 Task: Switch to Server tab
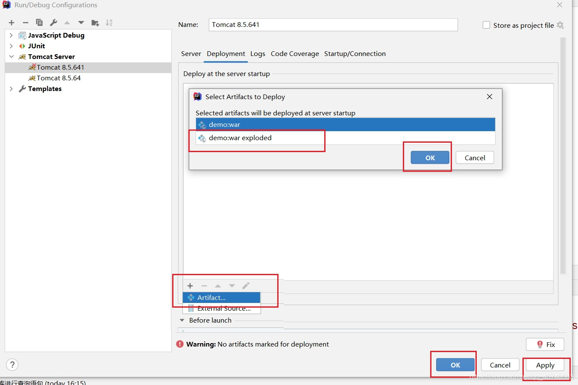point(191,54)
